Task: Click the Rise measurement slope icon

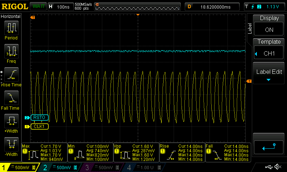Action: click(171, 156)
